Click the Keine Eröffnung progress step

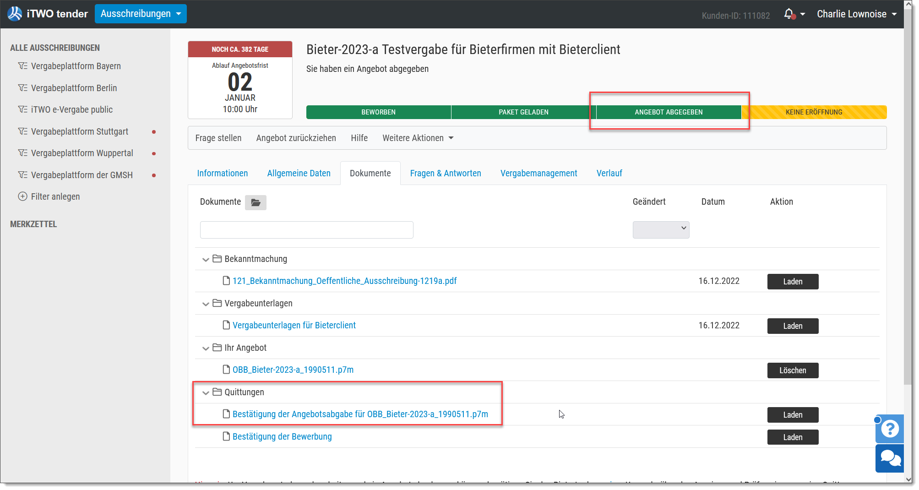814,112
